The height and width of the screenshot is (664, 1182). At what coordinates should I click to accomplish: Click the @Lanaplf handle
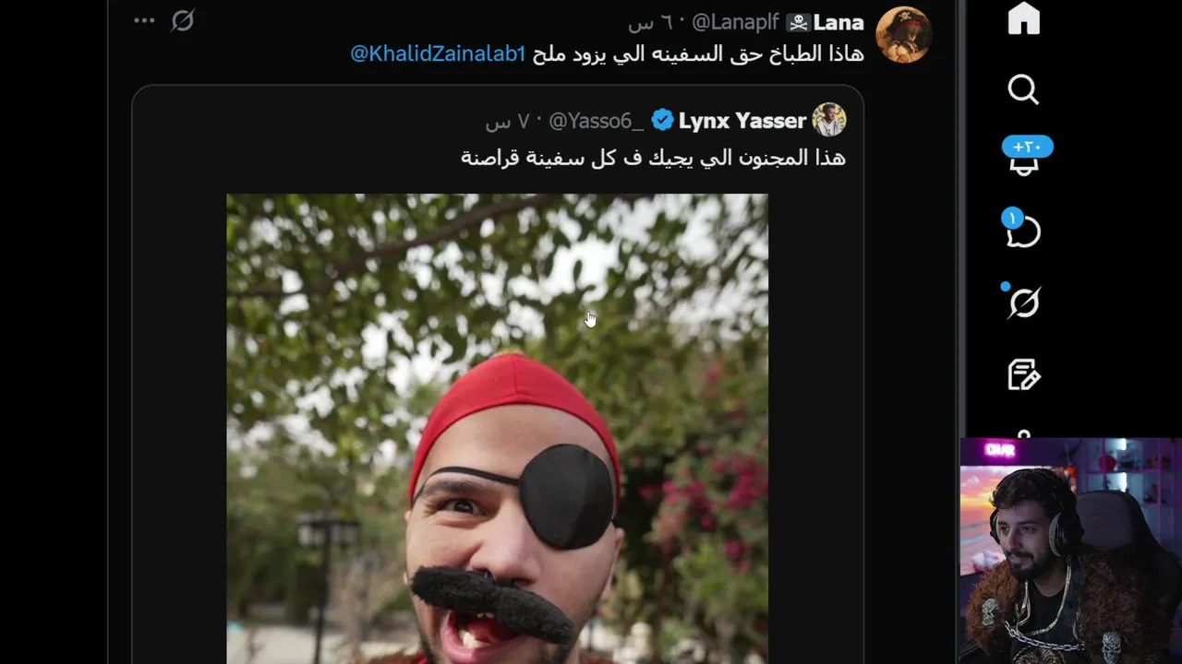pos(736,22)
